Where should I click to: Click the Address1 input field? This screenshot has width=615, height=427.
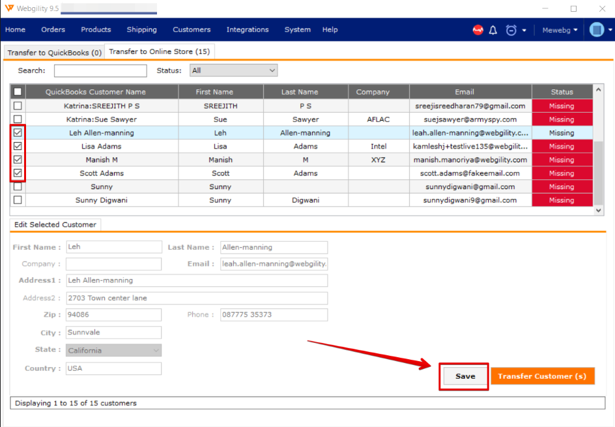[x=197, y=280]
